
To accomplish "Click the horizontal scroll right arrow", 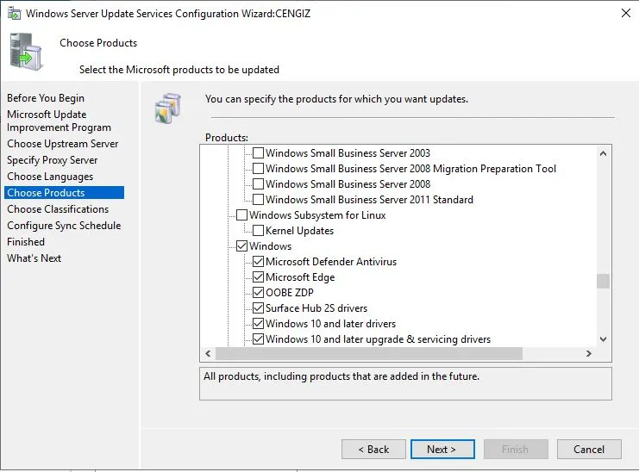I will click(588, 353).
